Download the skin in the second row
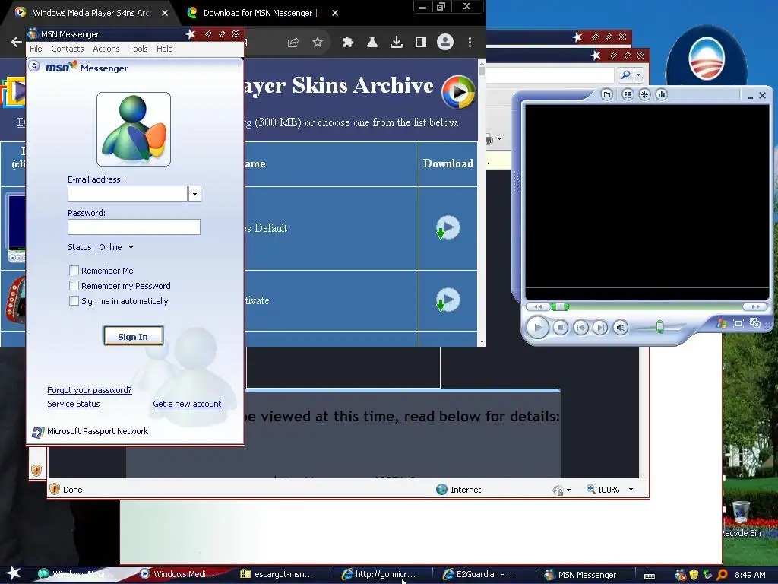Viewport: 778px width, 584px height. click(x=448, y=300)
